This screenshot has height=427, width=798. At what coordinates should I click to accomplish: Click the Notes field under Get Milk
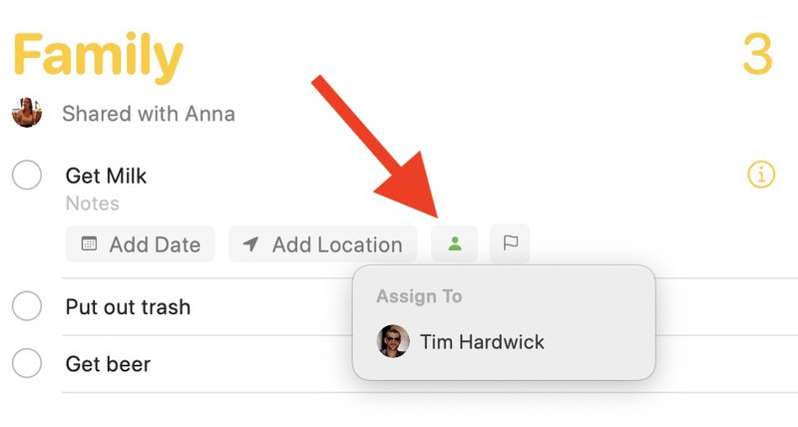click(x=93, y=204)
